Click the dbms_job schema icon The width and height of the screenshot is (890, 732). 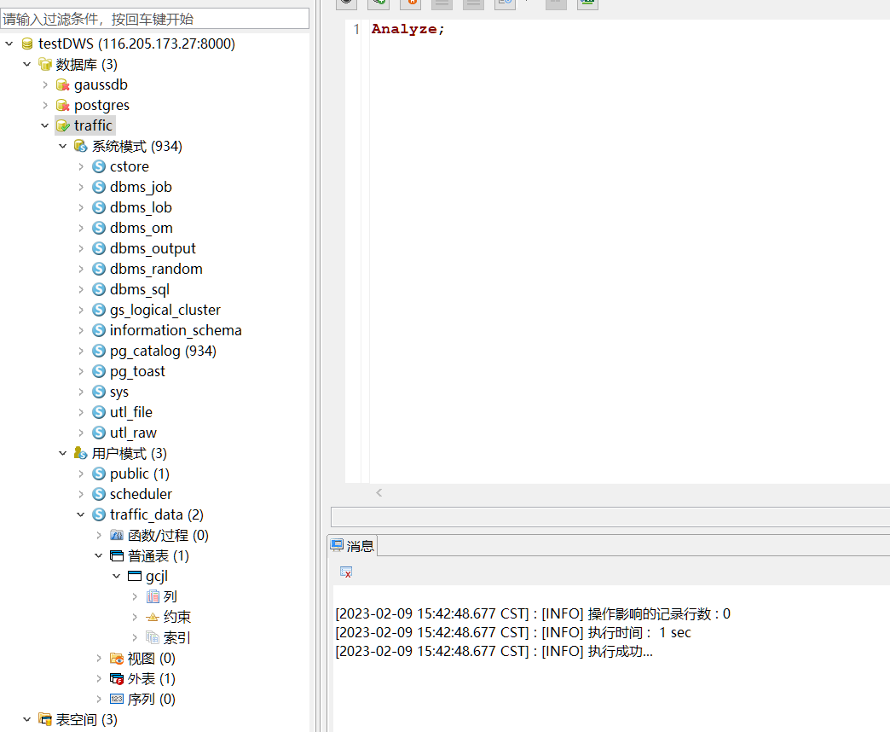99,187
